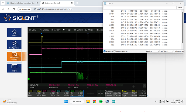This screenshot has width=186, height=112.
Task: Select the C4 channel descriptor box
Action: (77, 93)
